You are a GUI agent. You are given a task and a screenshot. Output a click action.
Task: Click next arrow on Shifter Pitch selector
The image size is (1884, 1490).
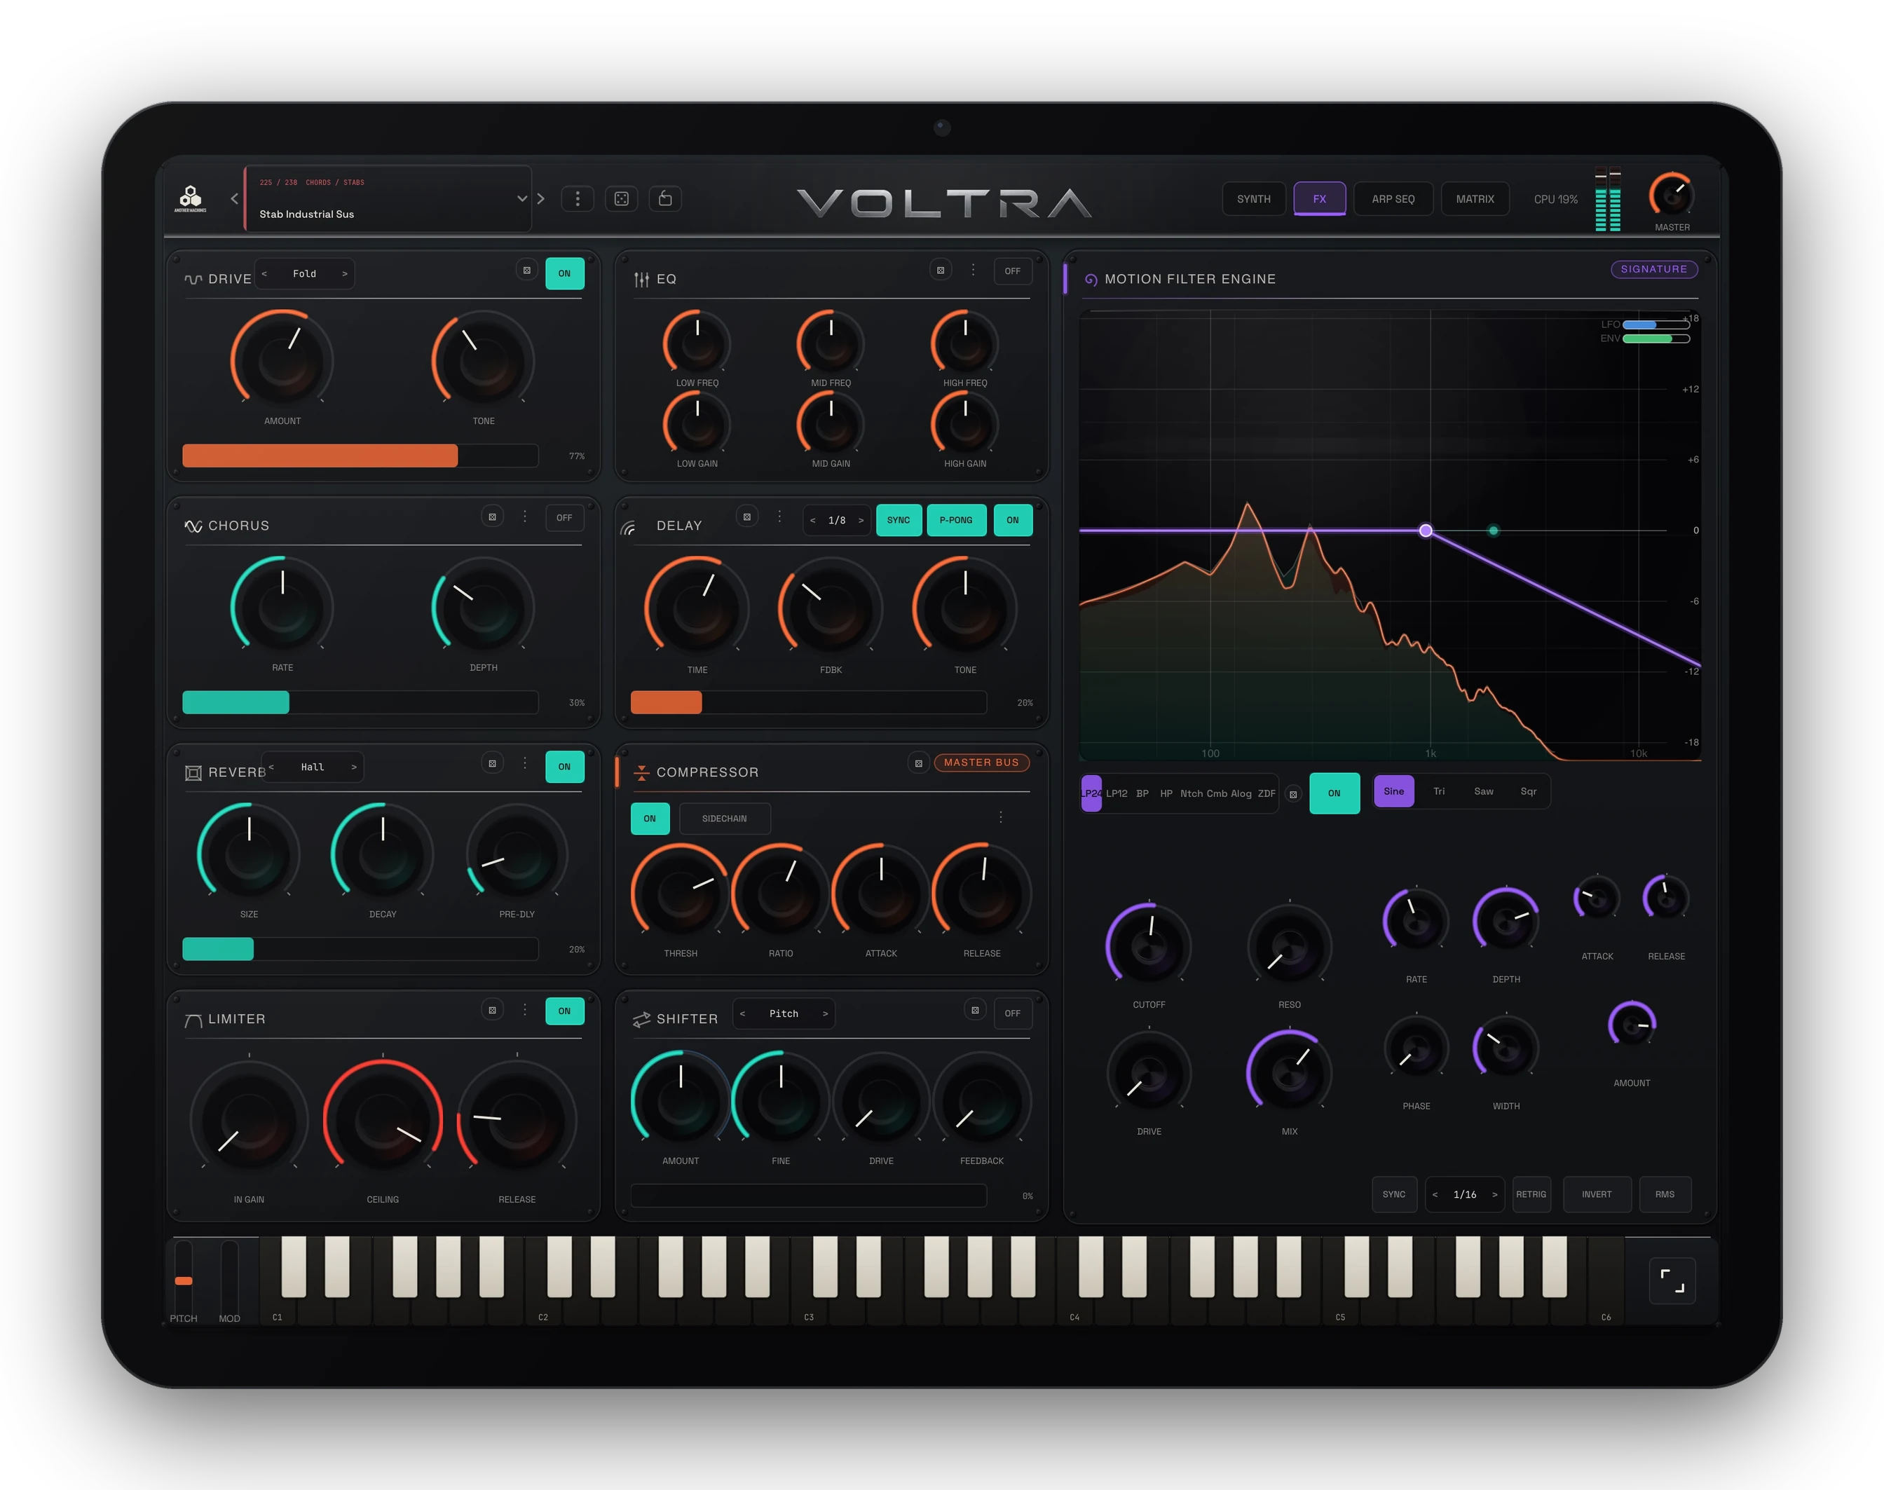click(824, 1013)
